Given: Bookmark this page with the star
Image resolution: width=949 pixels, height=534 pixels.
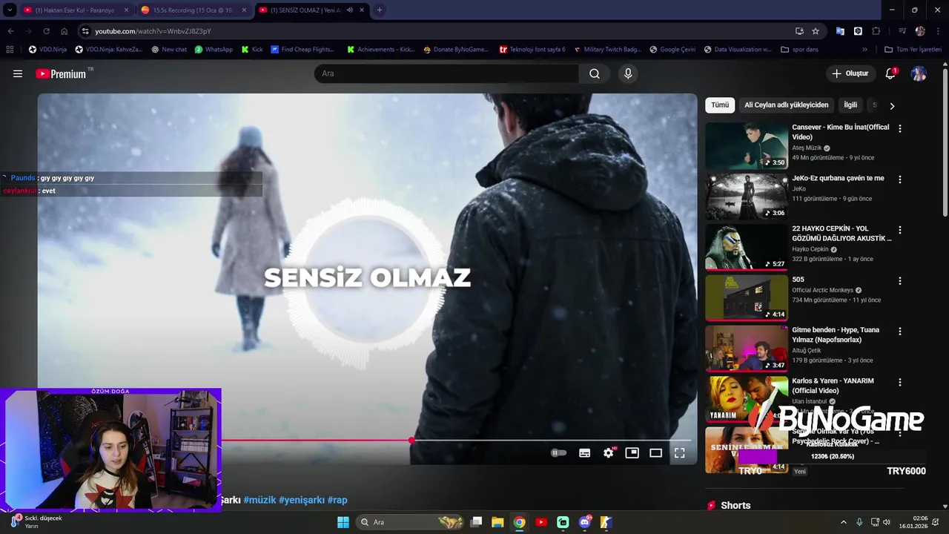Looking at the screenshot, I should pyautogui.click(x=816, y=31).
